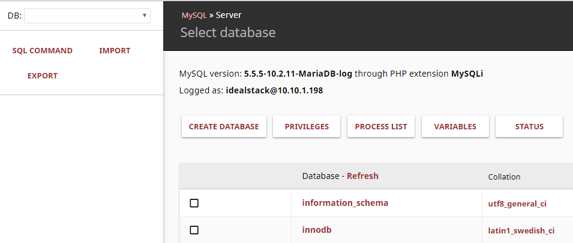Click the Collation column header
This screenshot has height=243, width=573.
click(x=504, y=177)
